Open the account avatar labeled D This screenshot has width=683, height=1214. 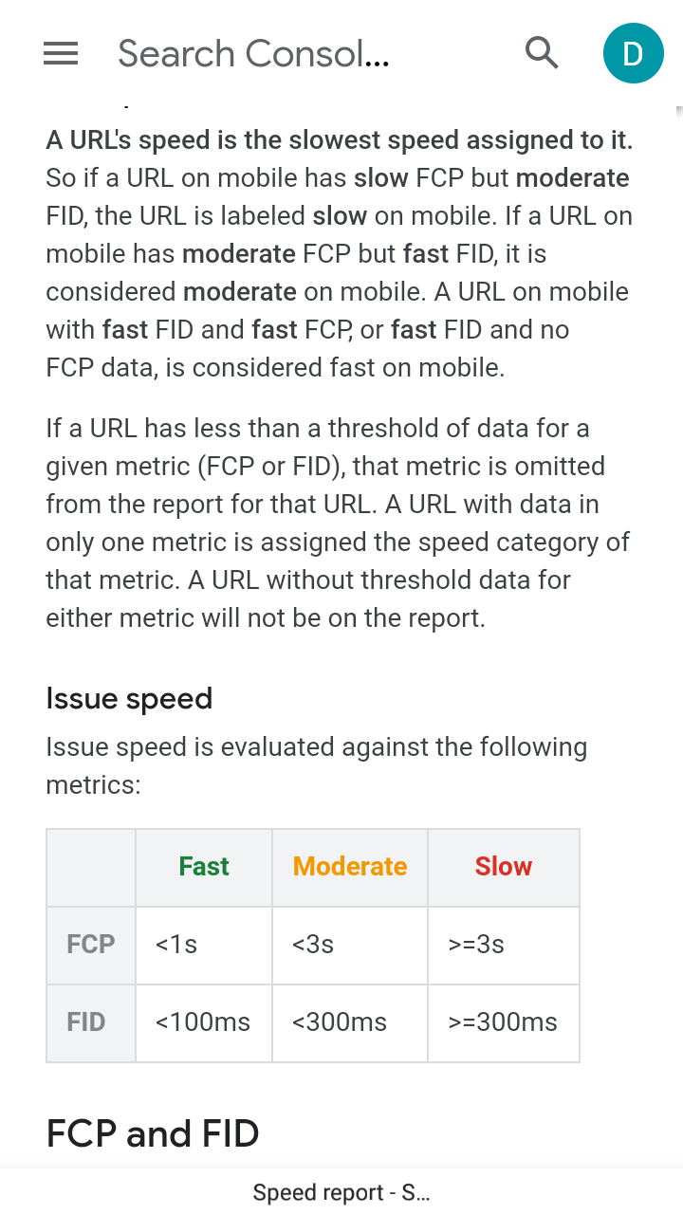(633, 53)
